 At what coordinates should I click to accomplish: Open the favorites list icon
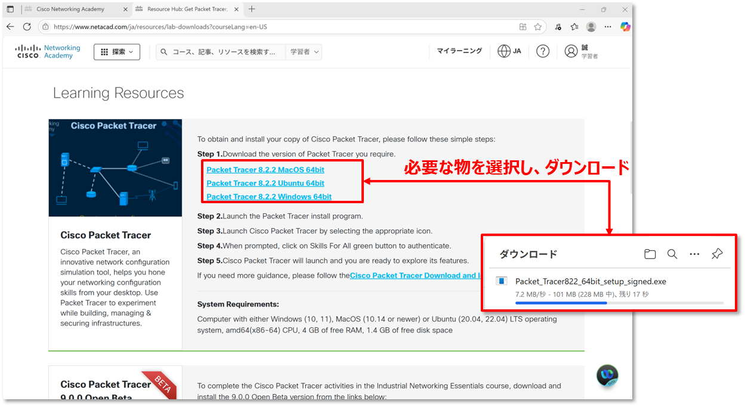pyautogui.click(x=574, y=27)
